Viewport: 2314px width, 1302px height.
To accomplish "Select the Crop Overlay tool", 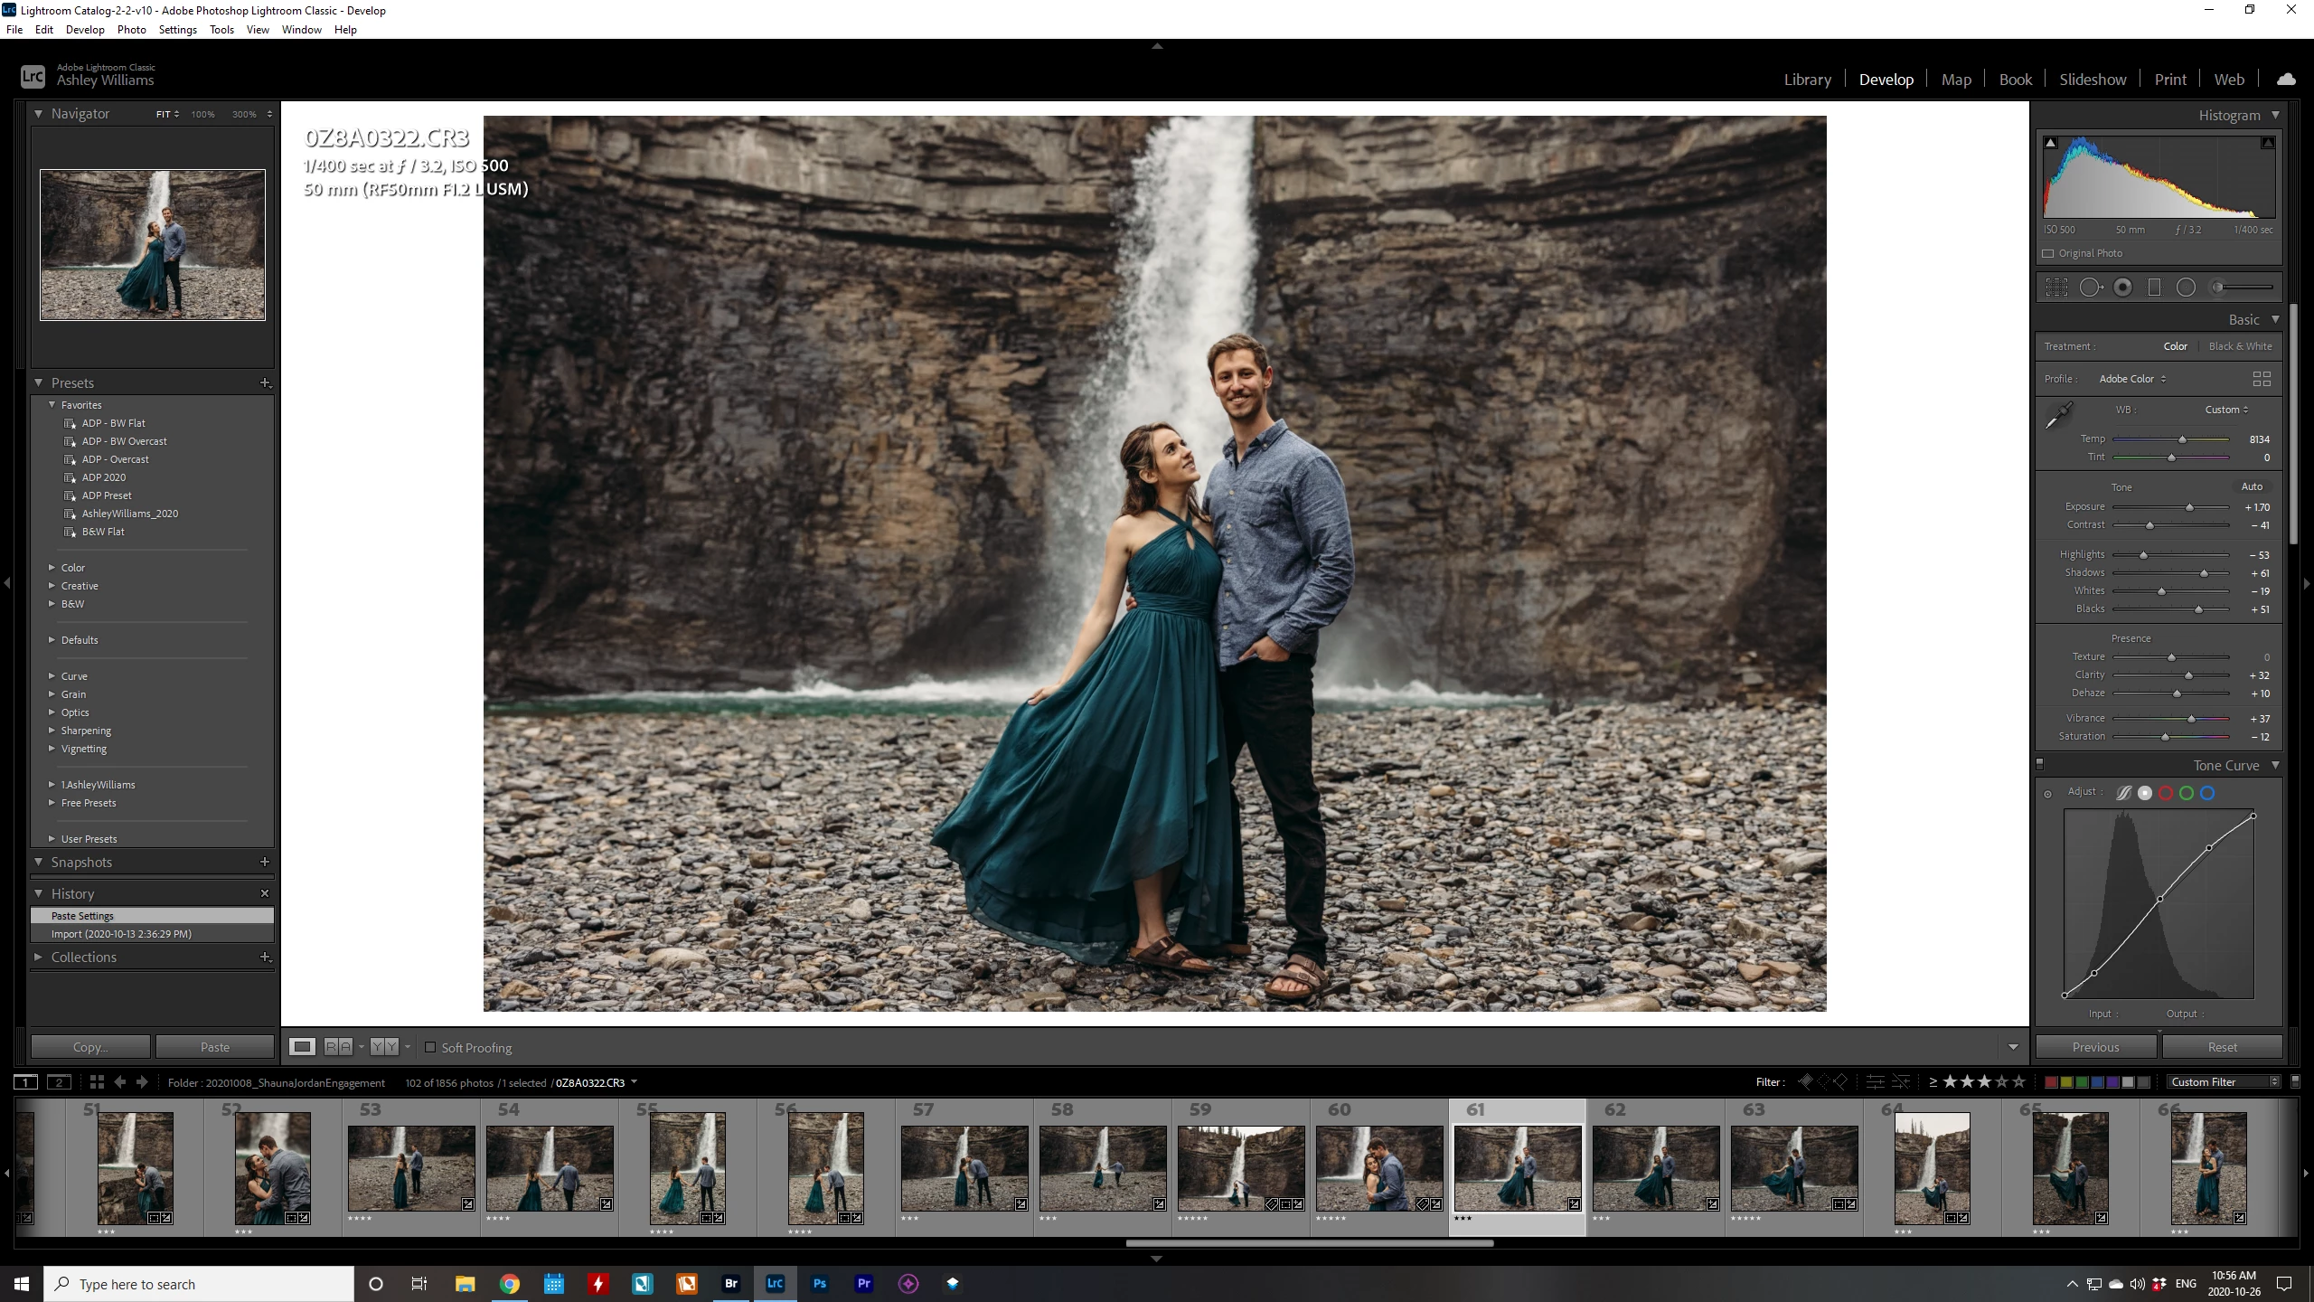I will pos(2056,288).
